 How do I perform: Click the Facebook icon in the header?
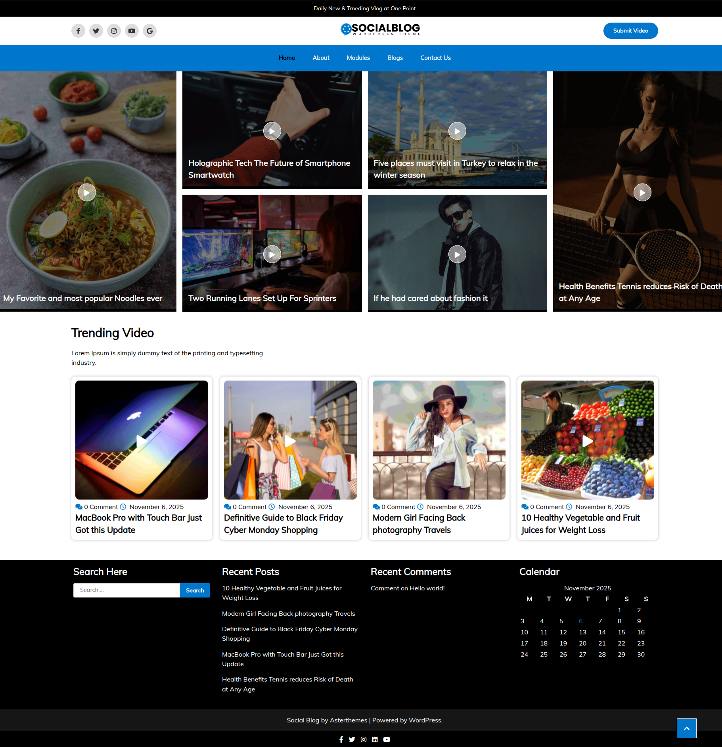click(x=78, y=31)
